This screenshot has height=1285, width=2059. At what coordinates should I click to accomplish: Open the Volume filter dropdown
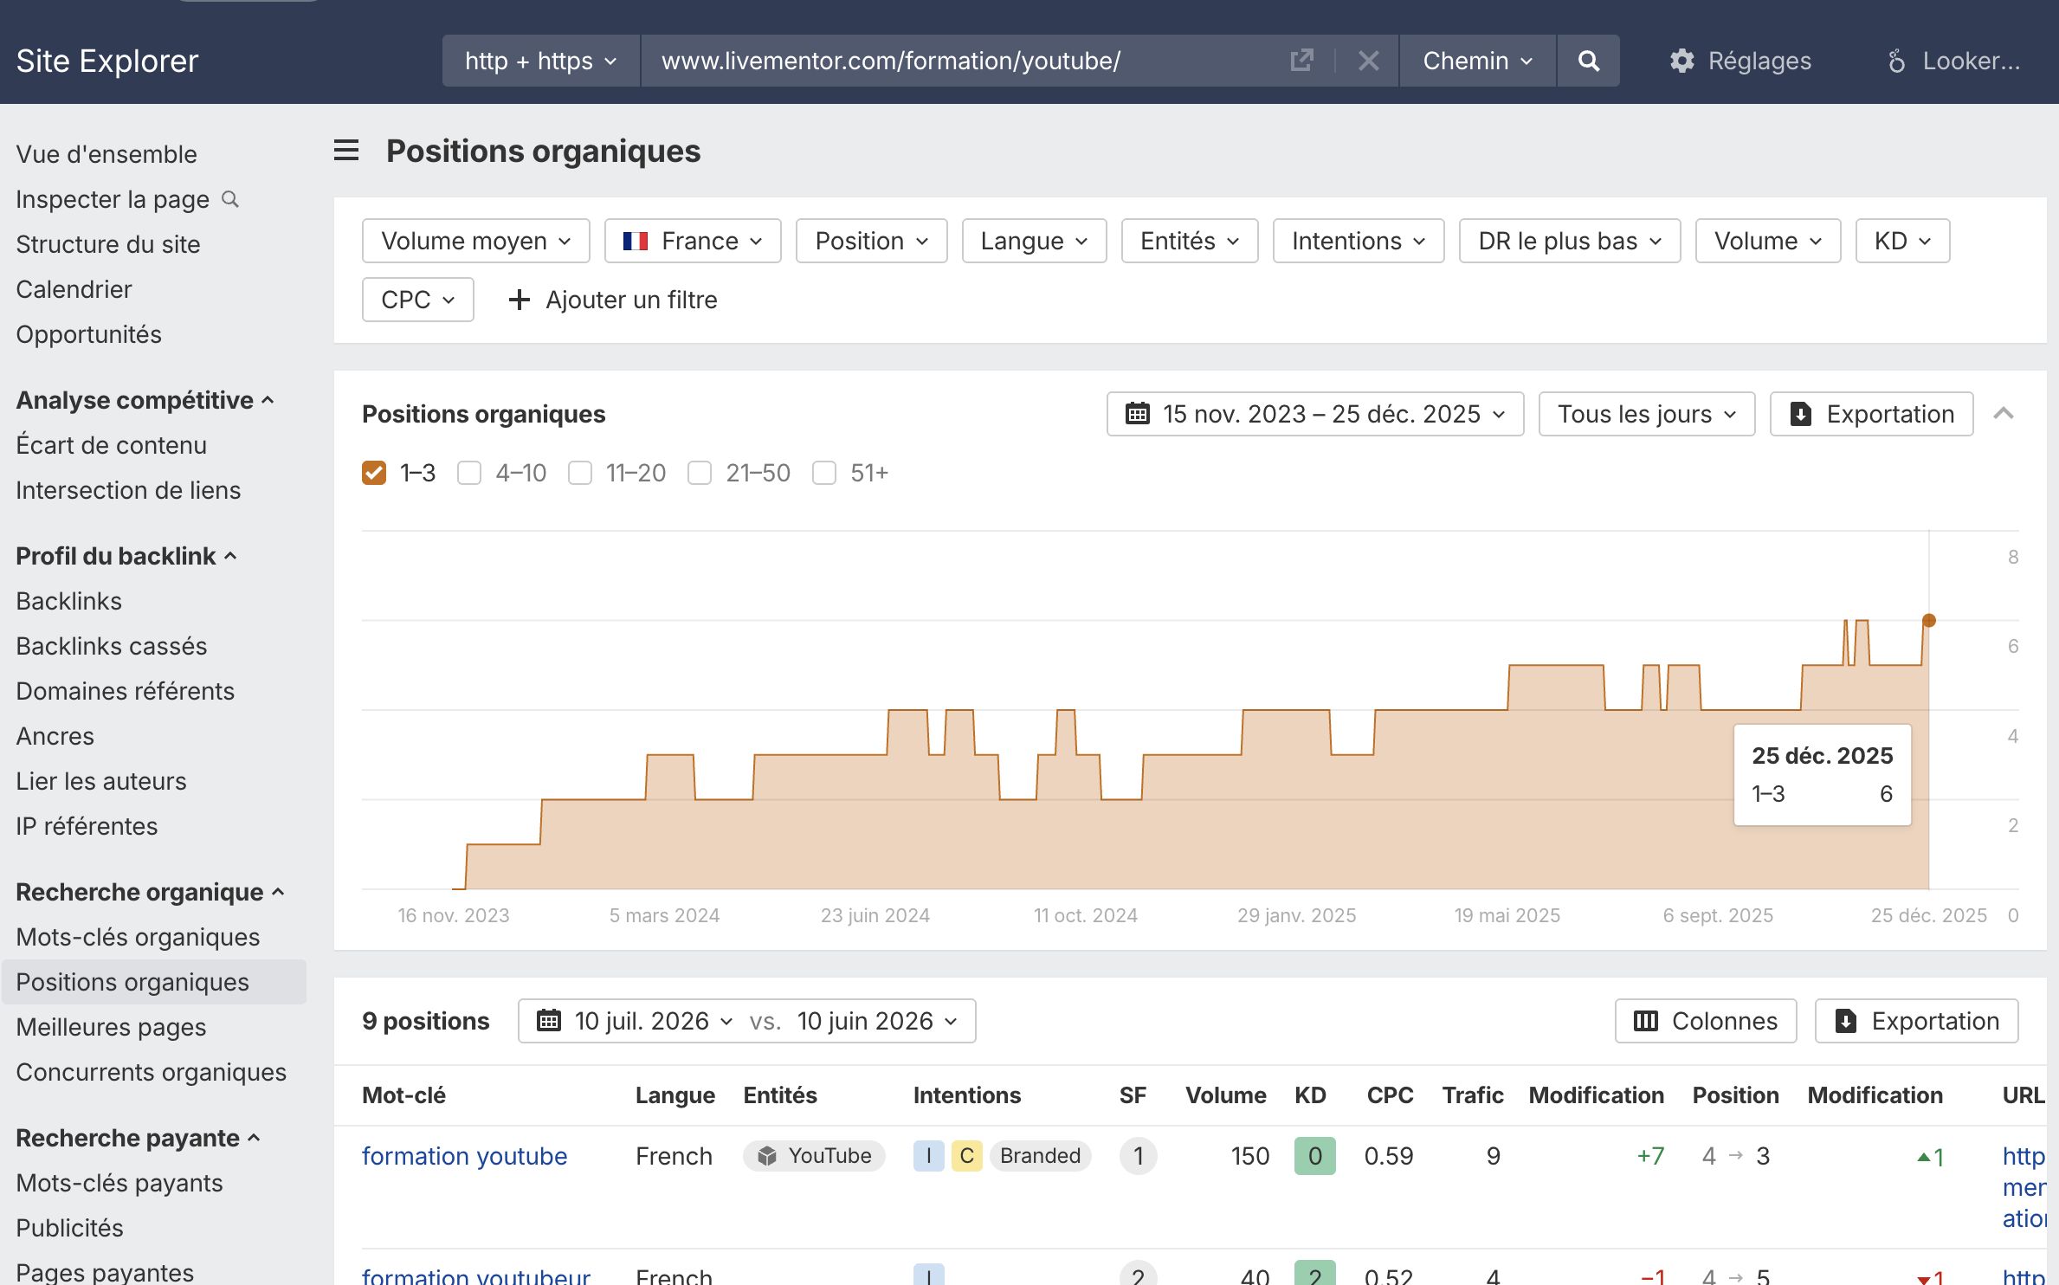[1768, 241]
